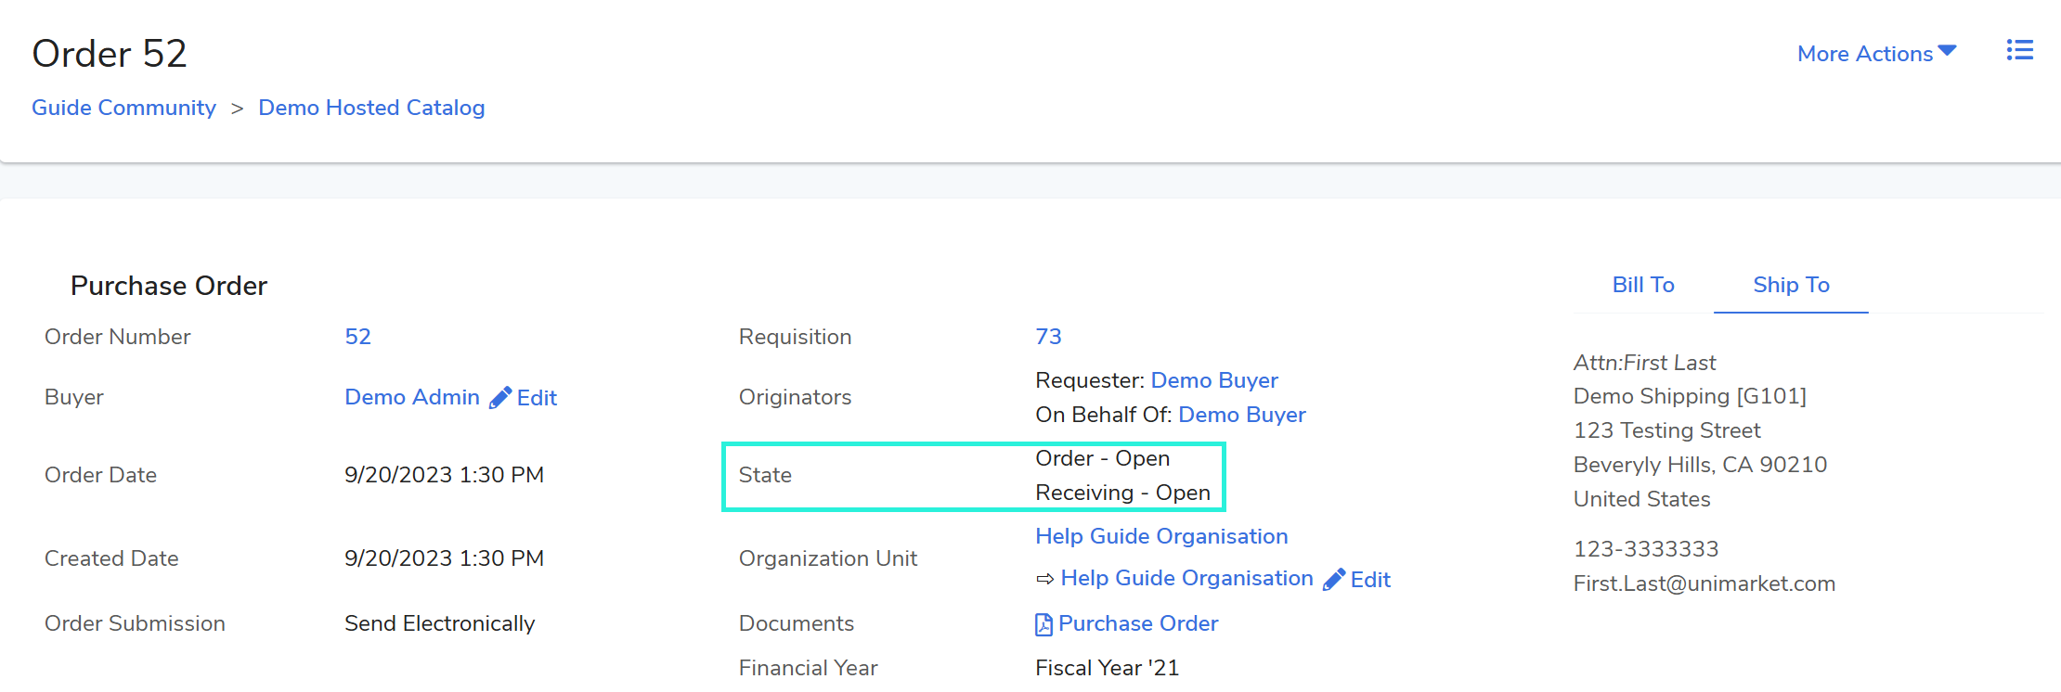Open requisition 73 link
This screenshot has width=2061, height=692.
click(x=1048, y=337)
